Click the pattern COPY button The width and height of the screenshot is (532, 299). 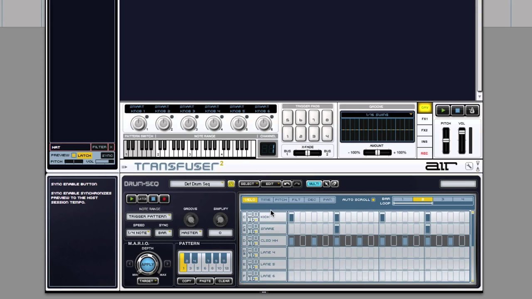(x=187, y=281)
